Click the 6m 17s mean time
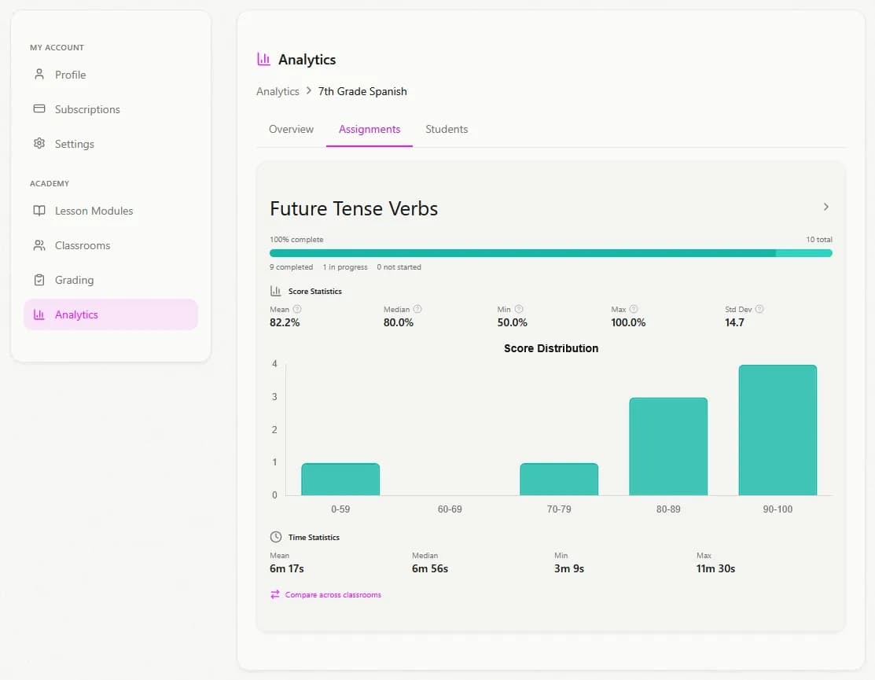The width and height of the screenshot is (875, 680). [x=287, y=568]
